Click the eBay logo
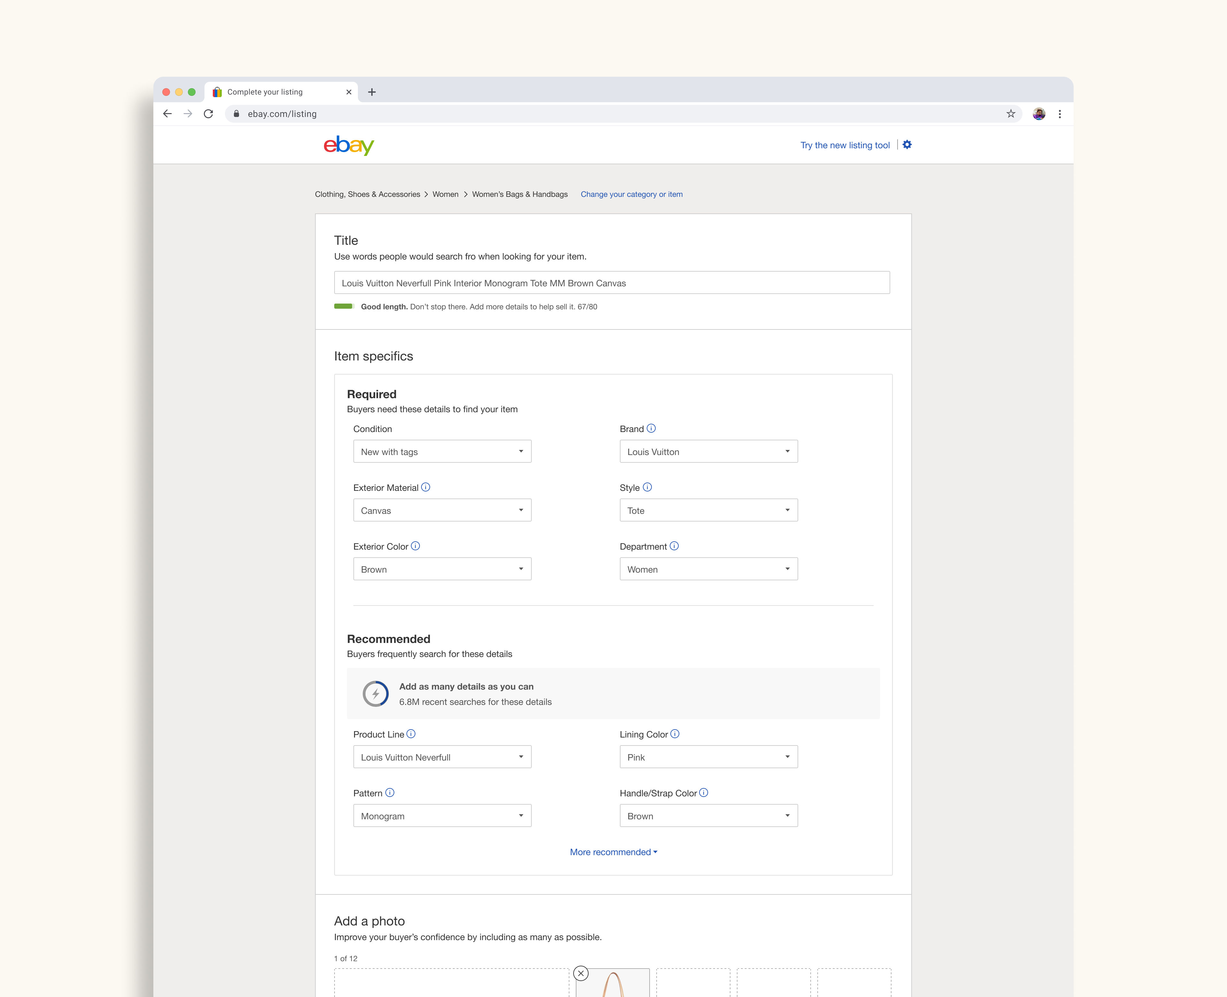Image resolution: width=1227 pixels, height=997 pixels. (349, 146)
